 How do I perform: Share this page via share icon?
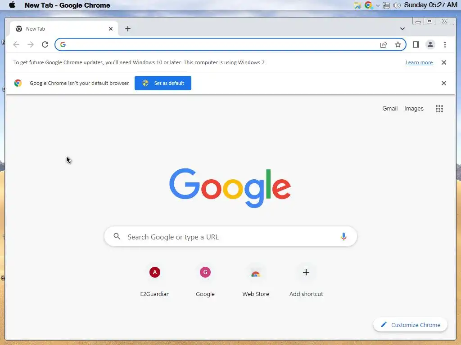[x=384, y=44]
